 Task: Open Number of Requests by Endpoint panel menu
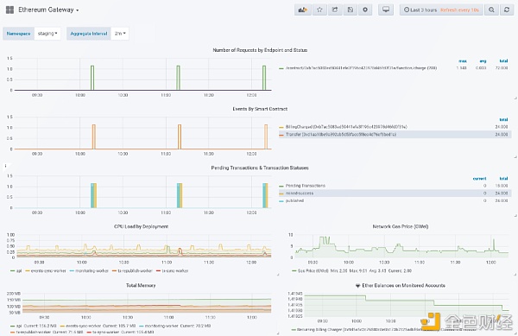[x=260, y=50]
